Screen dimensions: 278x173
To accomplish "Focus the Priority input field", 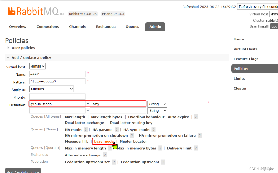I will coord(57,97).
